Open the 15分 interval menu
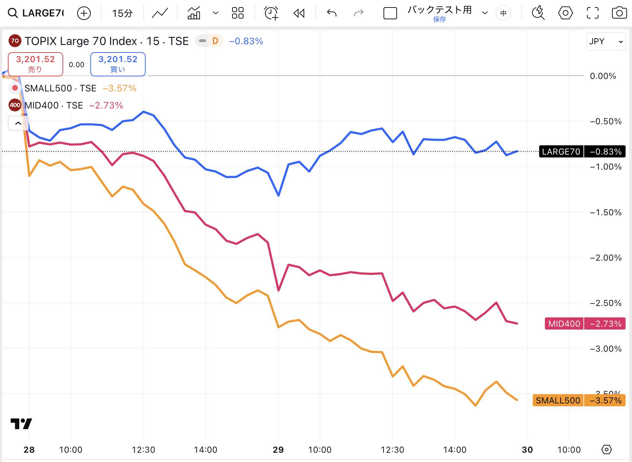Screen dimensions: 632x462 point(122,13)
